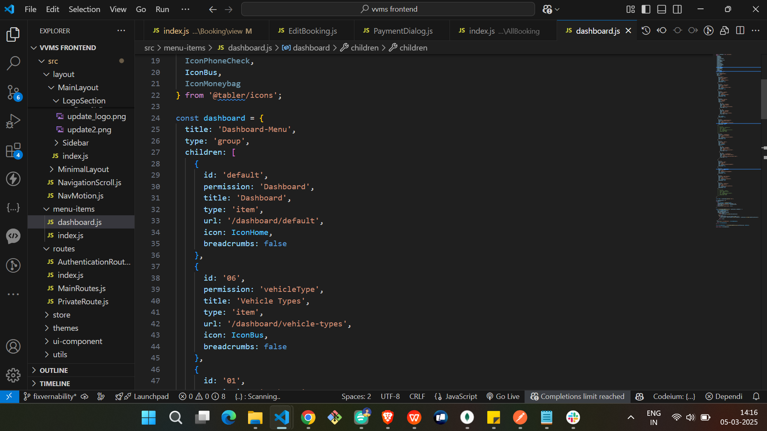The image size is (767, 431).
Task: Click the editor vertical scrollbar thumb
Action: [763, 99]
